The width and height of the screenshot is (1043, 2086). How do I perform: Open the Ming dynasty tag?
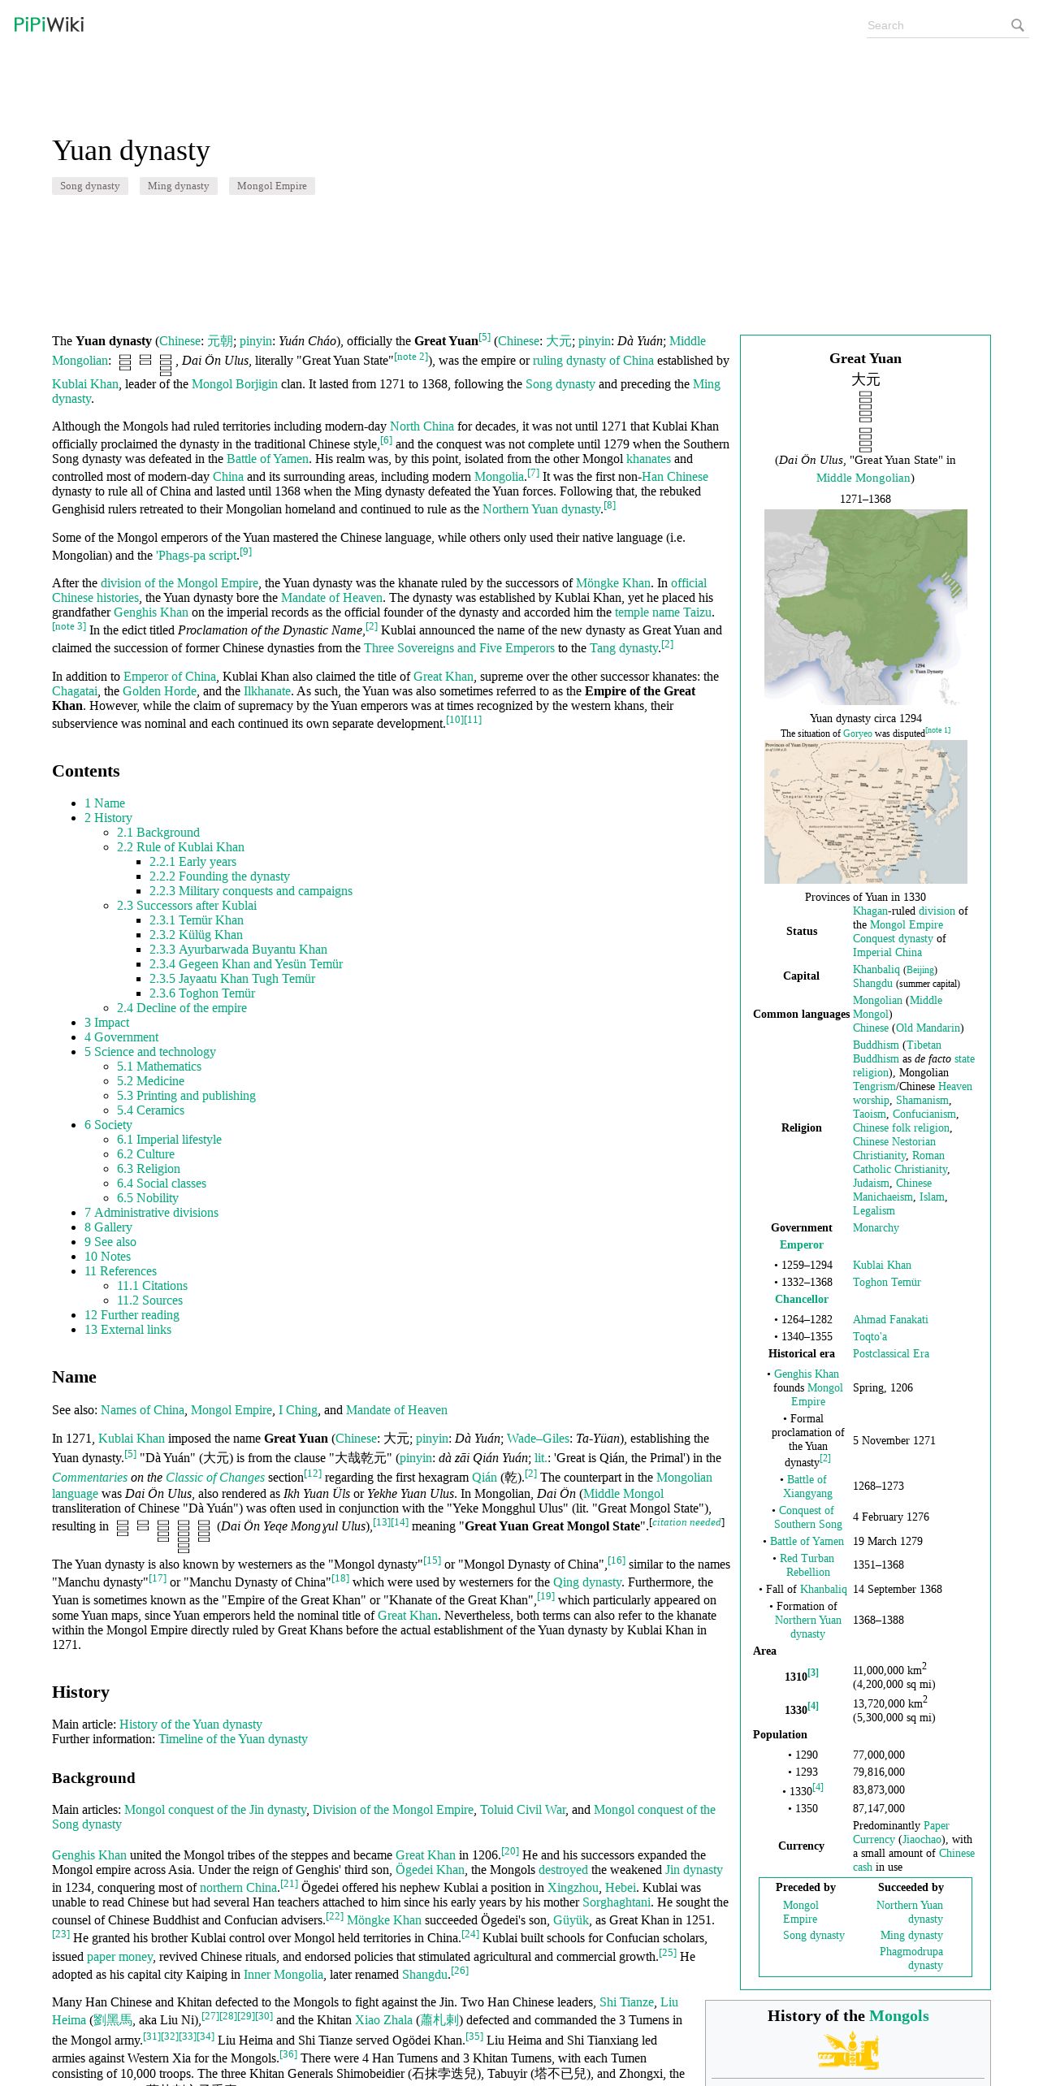(179, 186)
